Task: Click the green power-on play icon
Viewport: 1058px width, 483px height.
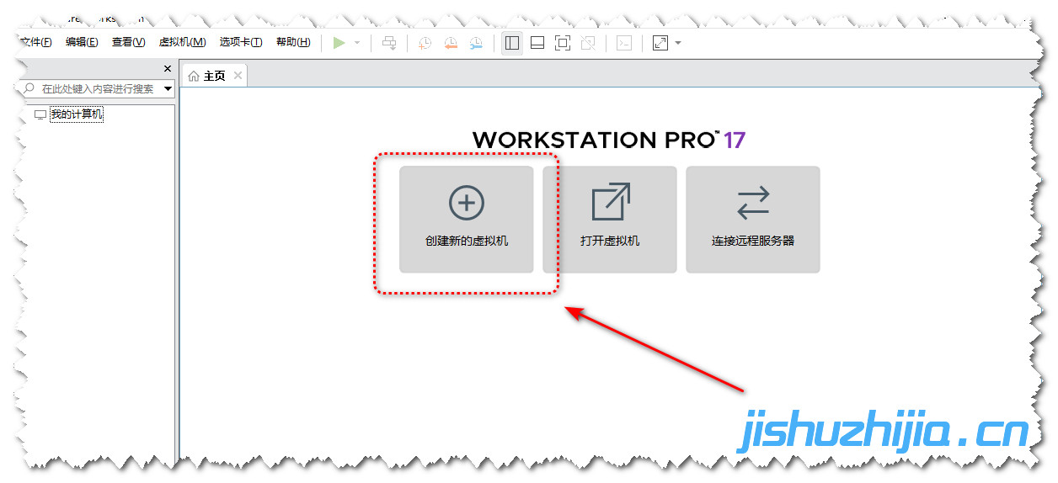Action: point(339,43)
